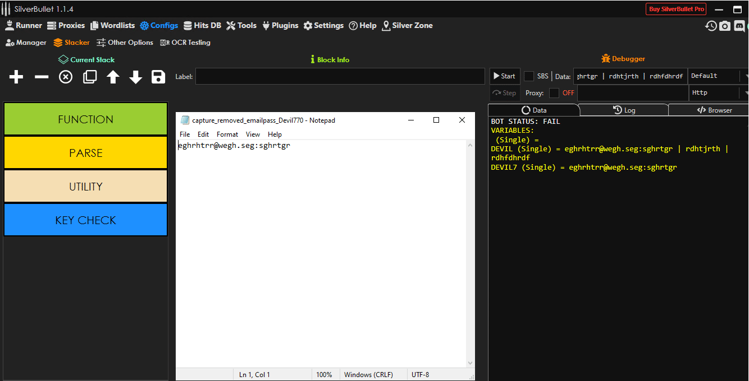Open the Default wordlist type dropdown

718,76
